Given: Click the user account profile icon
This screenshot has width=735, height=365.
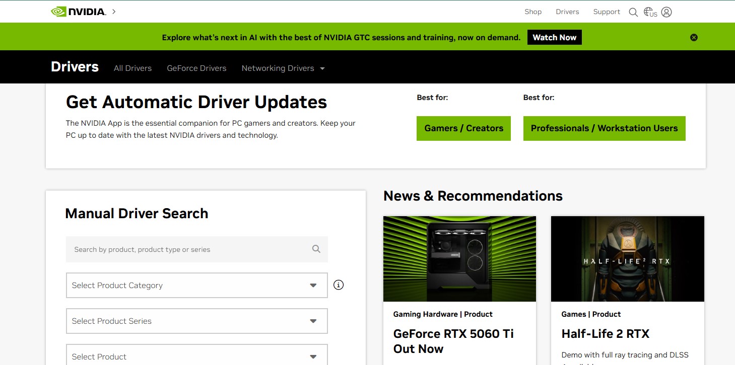Looking at the screenshot, I should click(x=666, y=12).
